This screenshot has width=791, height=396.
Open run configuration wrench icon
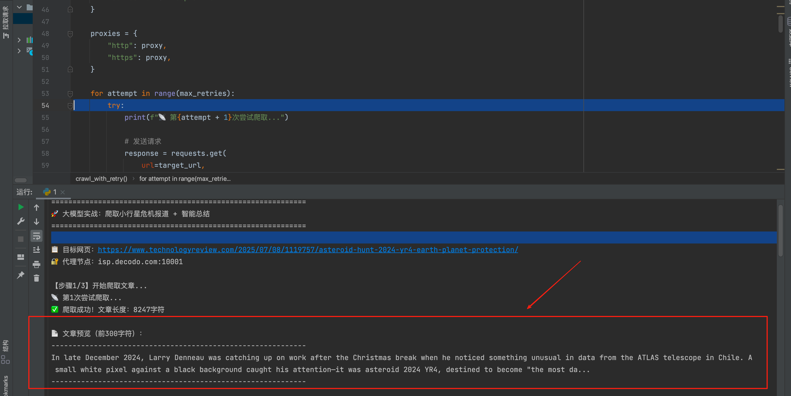point(21,221)
